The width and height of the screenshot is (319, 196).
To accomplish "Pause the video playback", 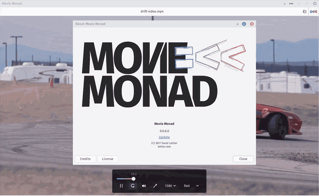I will tap(121, 186).
